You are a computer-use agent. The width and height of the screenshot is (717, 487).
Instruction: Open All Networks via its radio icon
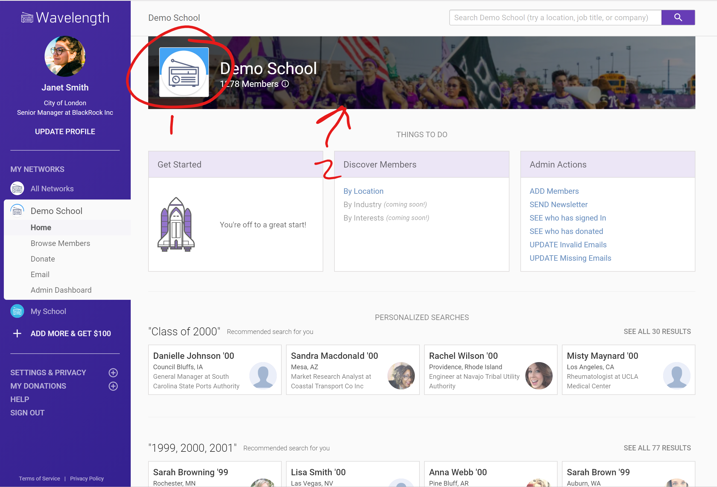17,189
